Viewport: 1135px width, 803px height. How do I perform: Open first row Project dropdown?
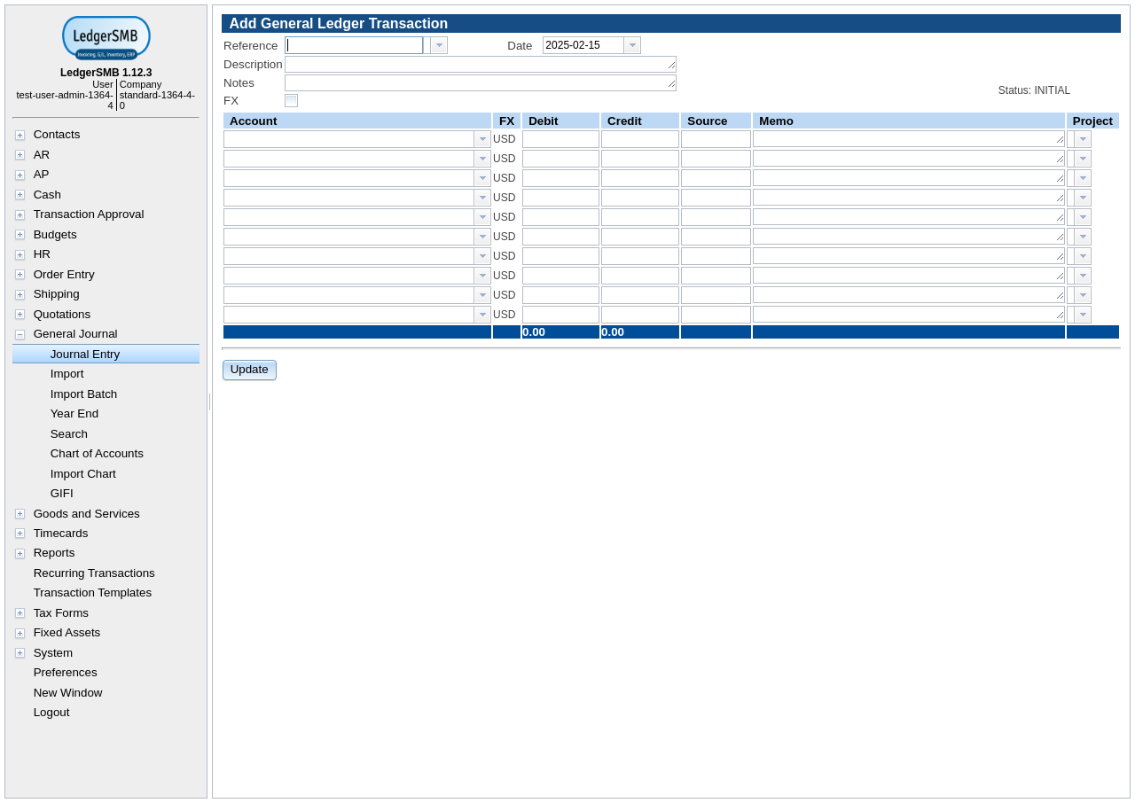[1083, 139]
